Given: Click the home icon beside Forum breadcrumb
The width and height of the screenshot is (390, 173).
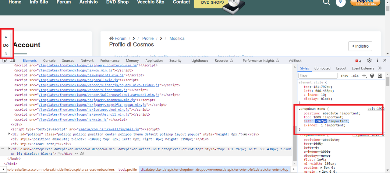Looking at the screenshot, I should (112, 39).
